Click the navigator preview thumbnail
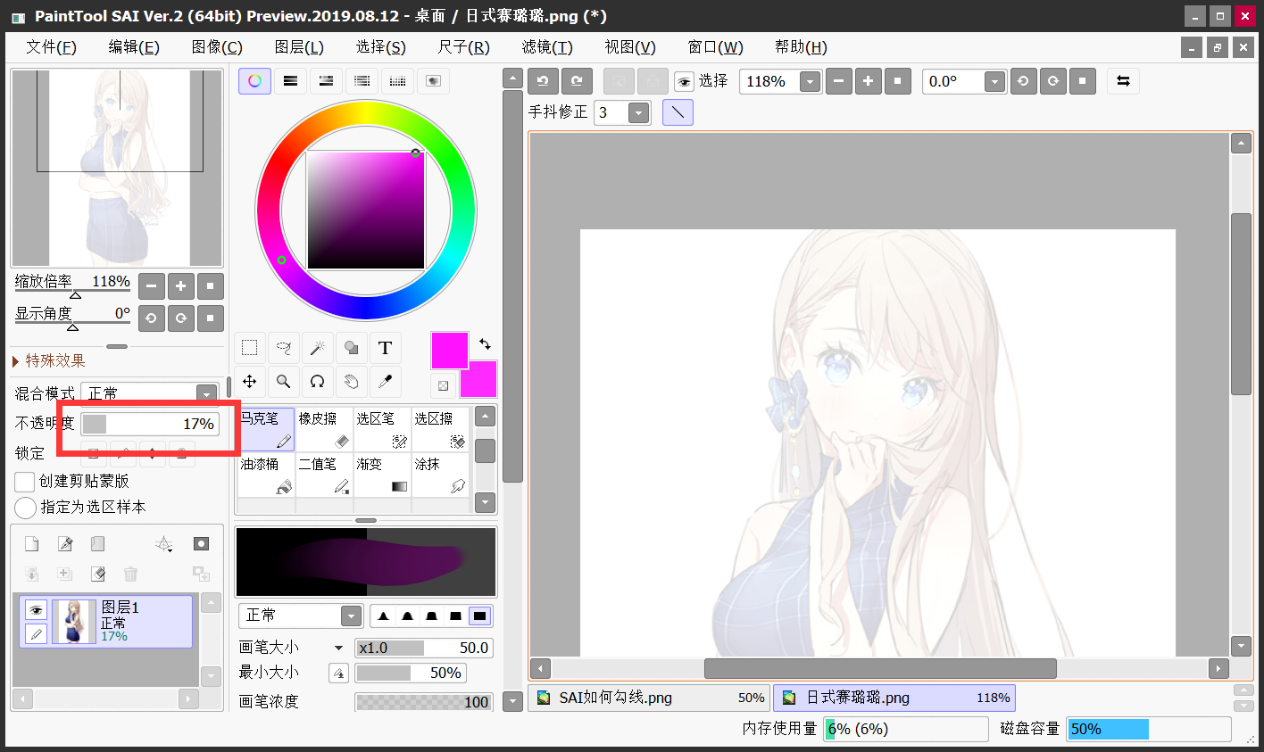The width and height of the screenshot is (1264, 752). click(117, 169)
